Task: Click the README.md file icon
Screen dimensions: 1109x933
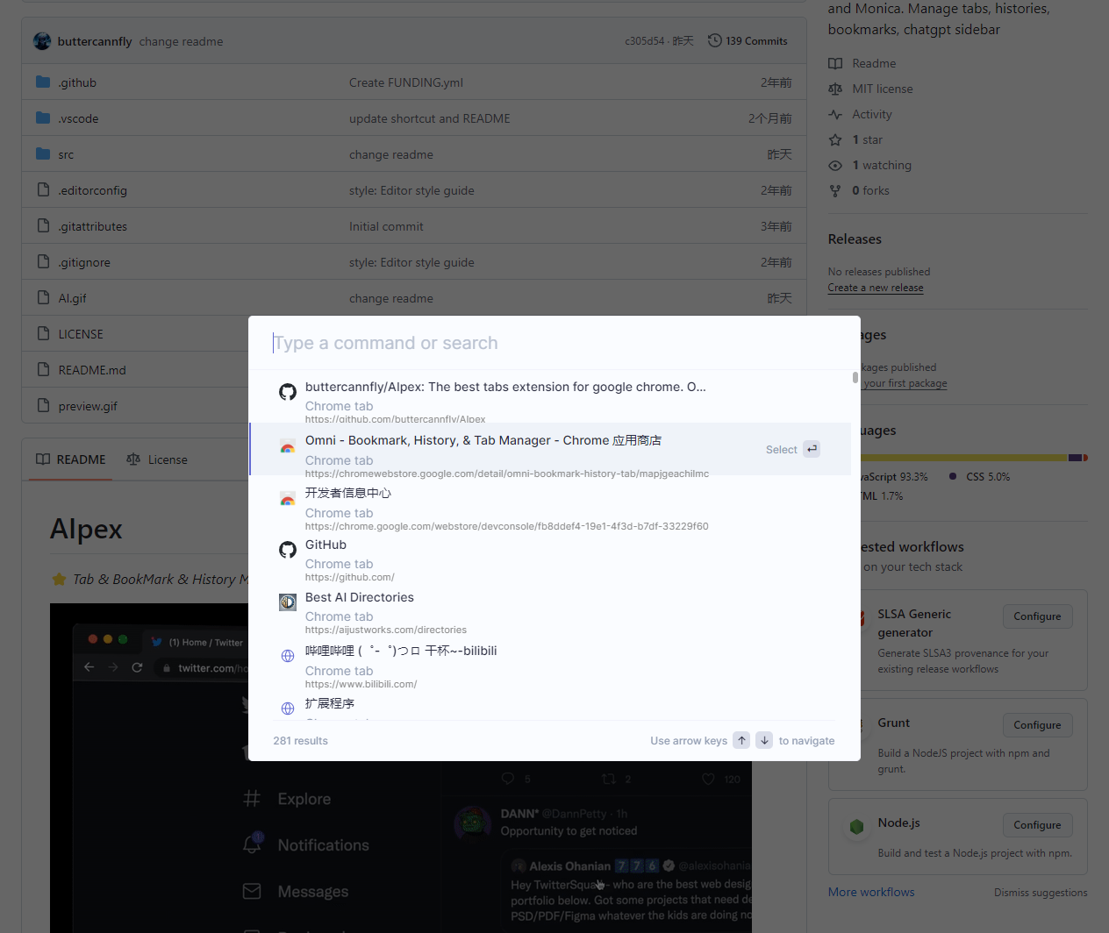Action: pos(43,370)
